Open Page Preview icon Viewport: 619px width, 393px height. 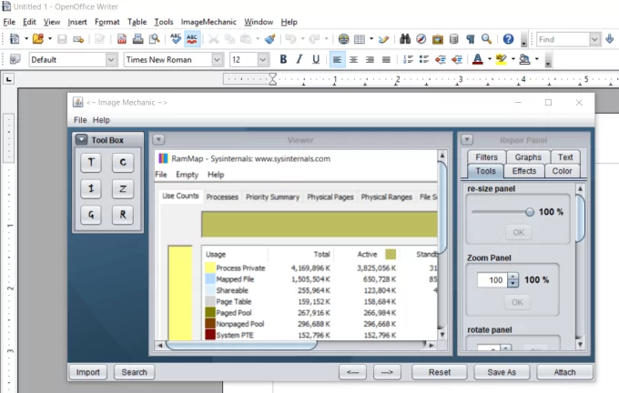[154, 39]
